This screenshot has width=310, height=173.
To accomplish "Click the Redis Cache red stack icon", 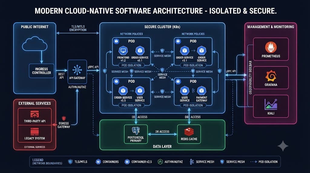I will tap(189, 132).
